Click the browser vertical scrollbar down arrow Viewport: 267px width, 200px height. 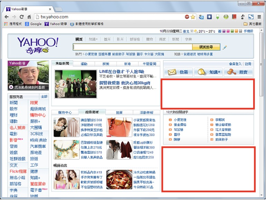(261, 195)
